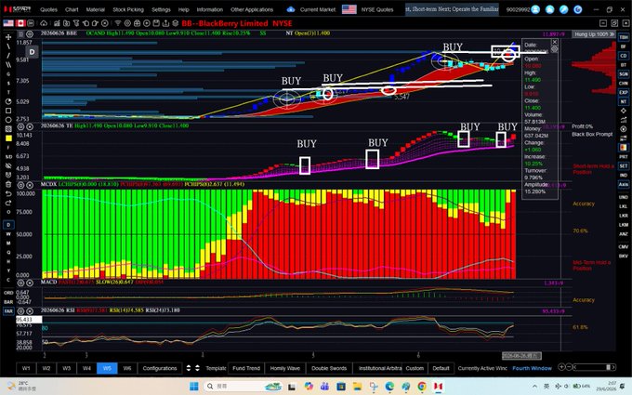Toggle the ORD button at the lower left

[8, 293]
